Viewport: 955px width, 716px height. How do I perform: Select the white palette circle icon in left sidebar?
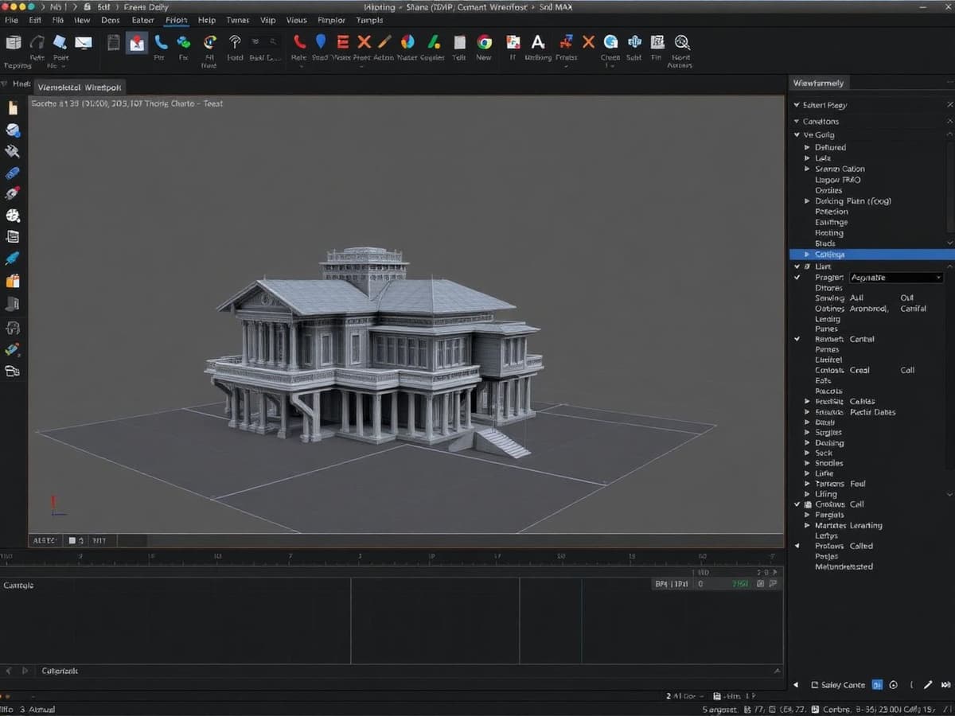click(13, 216)
